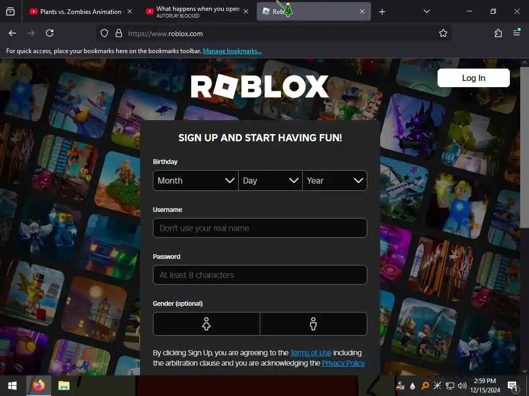The image size is (529, 396).
Task: Click the Firefox taskbar icon
Action: 38,386
